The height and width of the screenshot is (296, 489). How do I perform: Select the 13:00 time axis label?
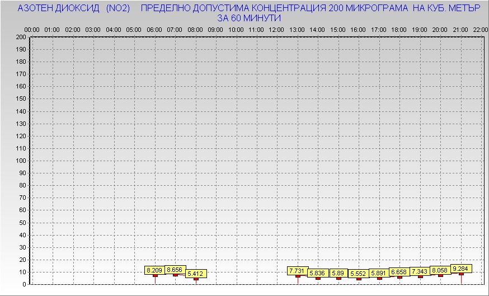(298, 29)
